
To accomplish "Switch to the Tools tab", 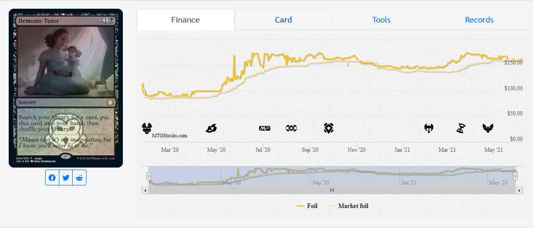I will click(381, 20).
